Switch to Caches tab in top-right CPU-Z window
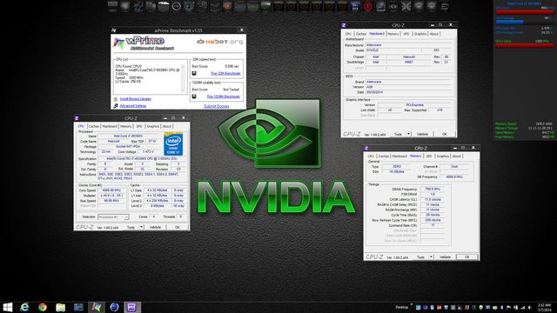557x313 pixels. (x=361, y=34)
